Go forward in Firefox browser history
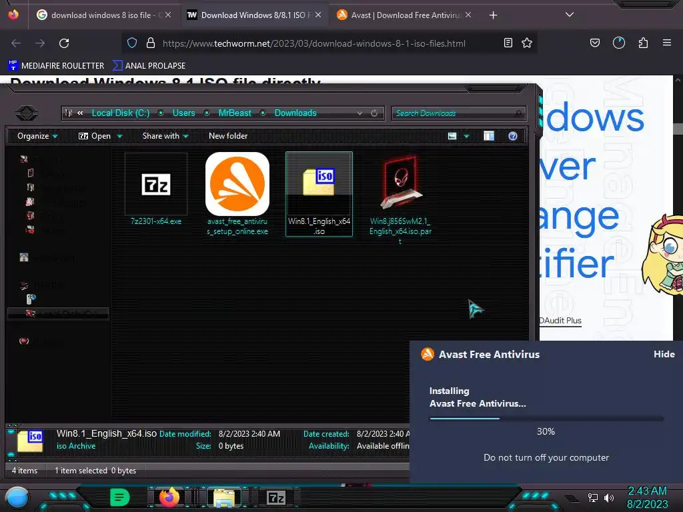The height and width of the screenshot is (512, 683). [x=40, y=43]
